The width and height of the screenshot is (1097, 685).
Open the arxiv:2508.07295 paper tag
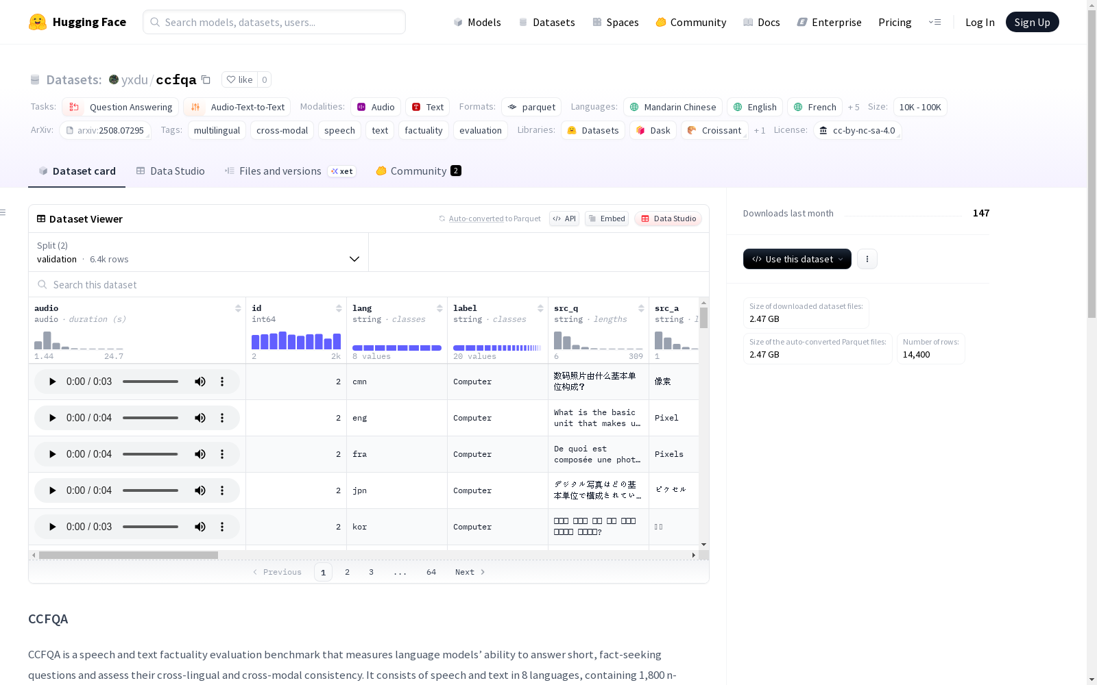[x=105, y=130]
